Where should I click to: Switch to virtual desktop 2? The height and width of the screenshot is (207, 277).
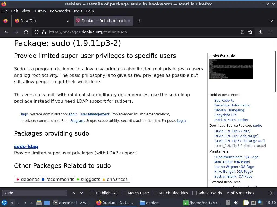[x=19, y=203]
